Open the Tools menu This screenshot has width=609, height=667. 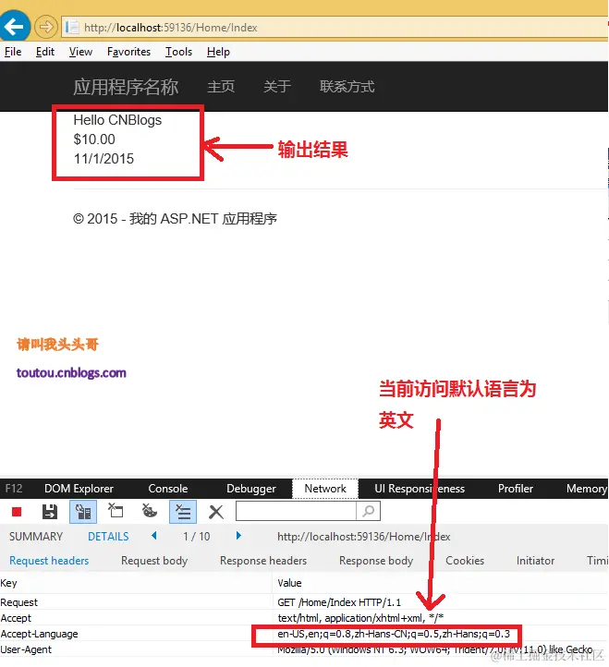point(178,52)
